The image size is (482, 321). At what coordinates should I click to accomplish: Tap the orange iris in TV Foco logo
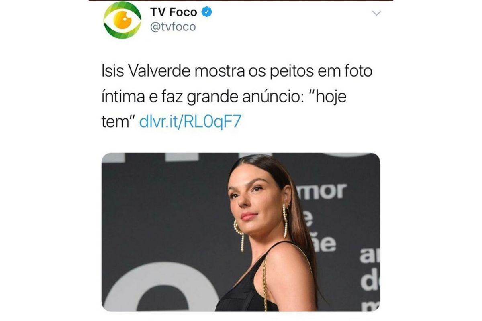123,20
